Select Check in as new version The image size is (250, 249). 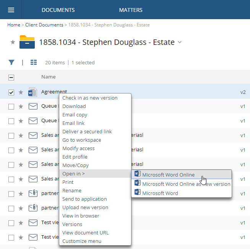point(90,98)
